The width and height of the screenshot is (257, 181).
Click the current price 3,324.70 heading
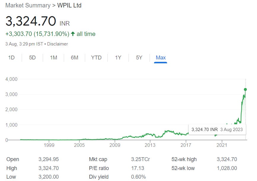coord(32,21)
